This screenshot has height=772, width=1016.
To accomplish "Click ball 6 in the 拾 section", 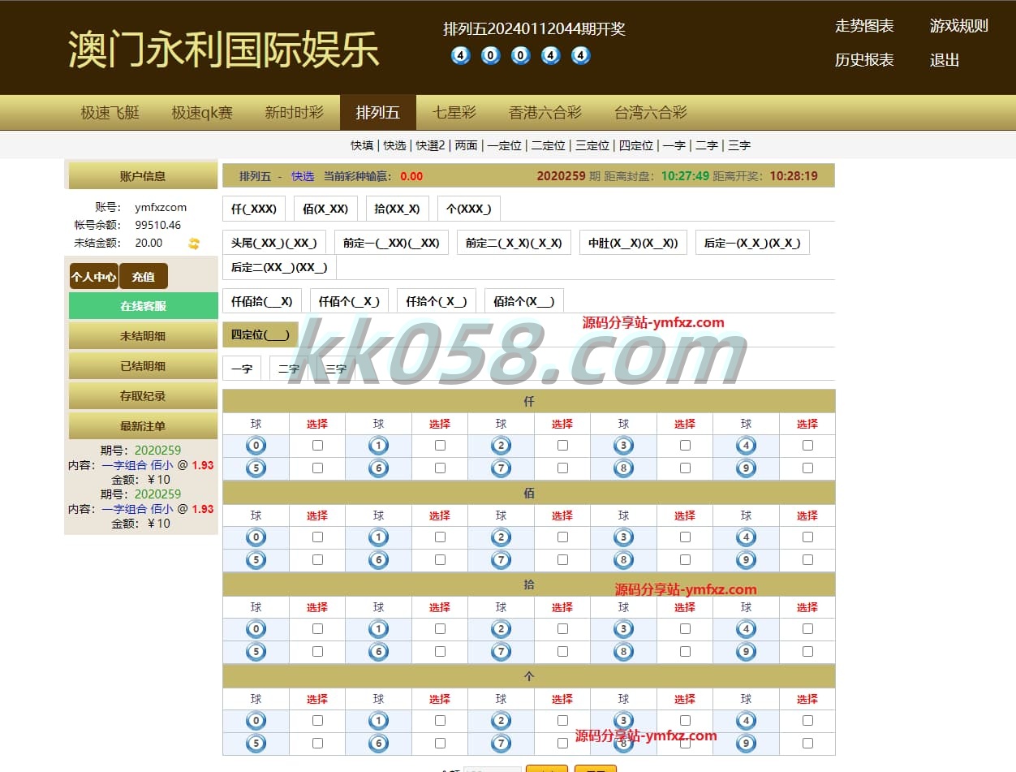I will coord(378,652).
